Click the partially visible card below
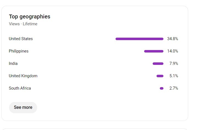Viewport: 200px width, 130px height. click(x=95, y=129)
